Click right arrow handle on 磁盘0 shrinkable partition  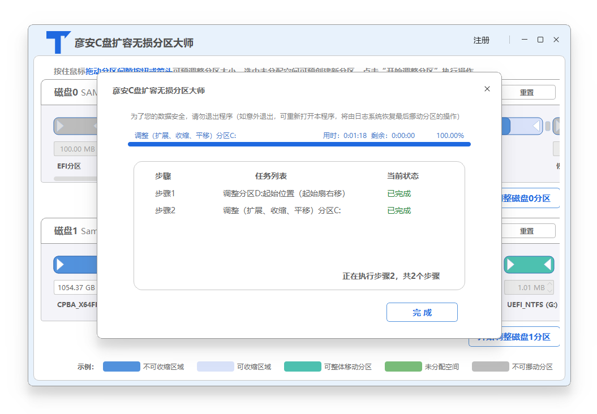pyautogui.click(x=536, y=126)
